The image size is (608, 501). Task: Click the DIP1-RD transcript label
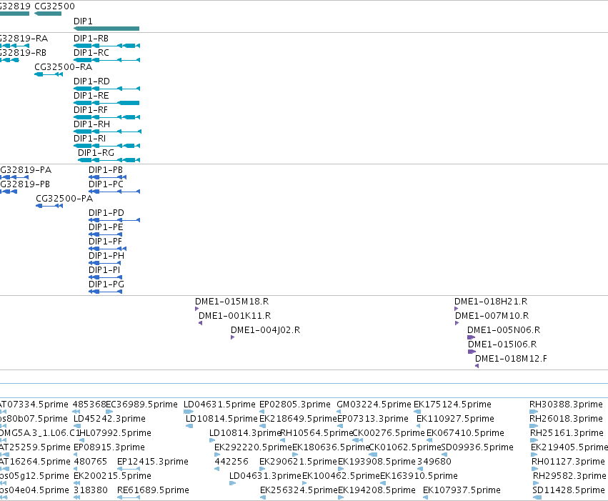[x=91, y=81]
